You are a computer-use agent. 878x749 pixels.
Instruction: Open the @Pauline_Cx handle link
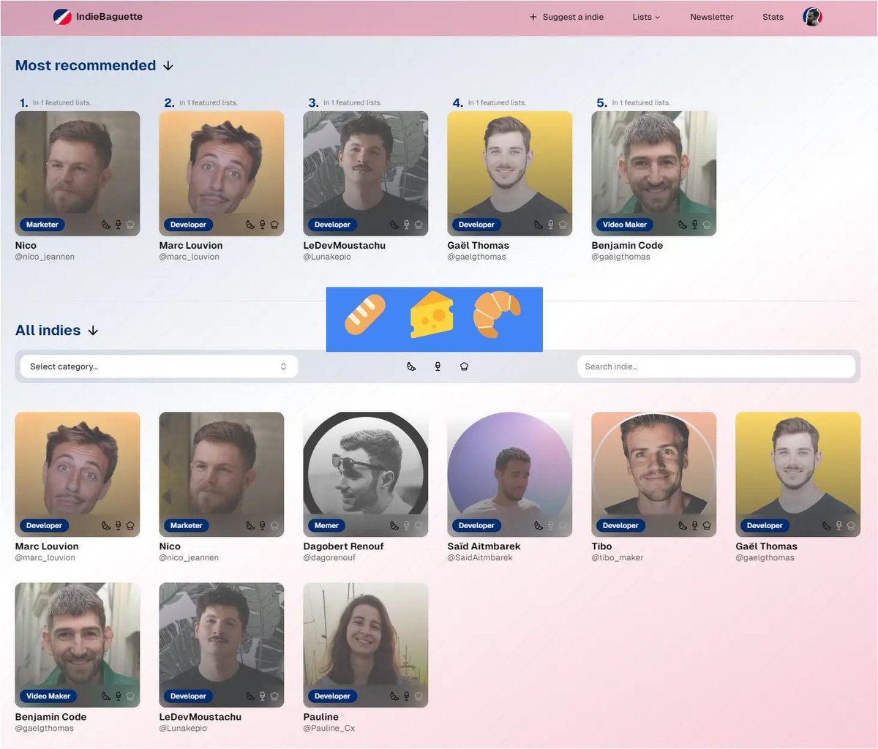coord(329,728)
